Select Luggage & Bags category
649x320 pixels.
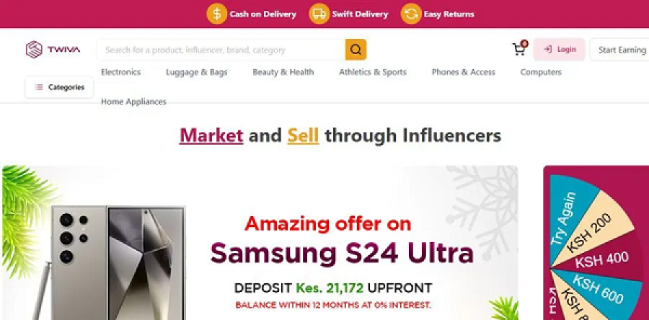coord(197,72)
